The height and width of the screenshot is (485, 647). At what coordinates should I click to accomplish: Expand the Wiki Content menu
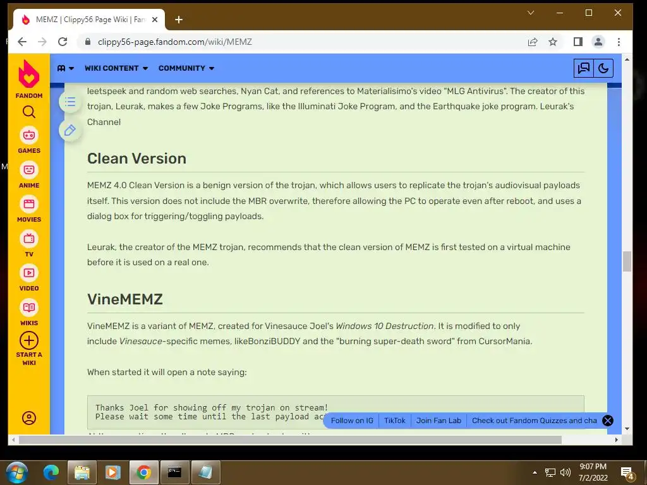tap(116, 68)
